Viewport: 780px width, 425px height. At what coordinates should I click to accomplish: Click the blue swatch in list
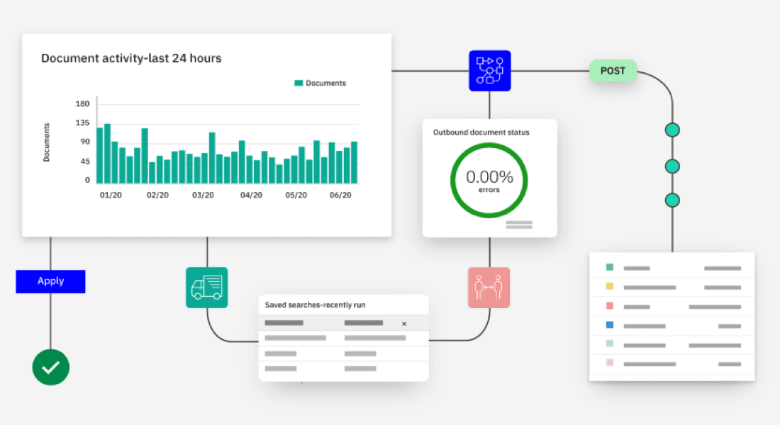[x=609, y=326]
